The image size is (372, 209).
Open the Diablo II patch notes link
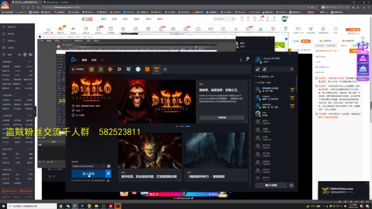coord(78,115)
